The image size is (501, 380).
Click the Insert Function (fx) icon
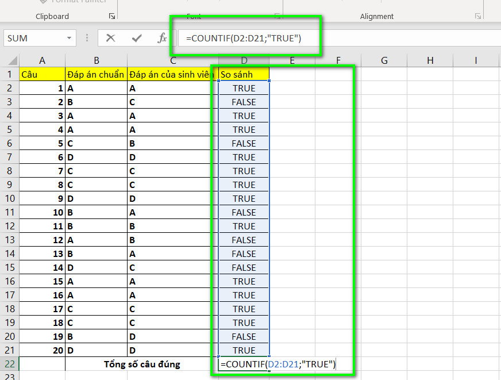click(x=161, y=37)
